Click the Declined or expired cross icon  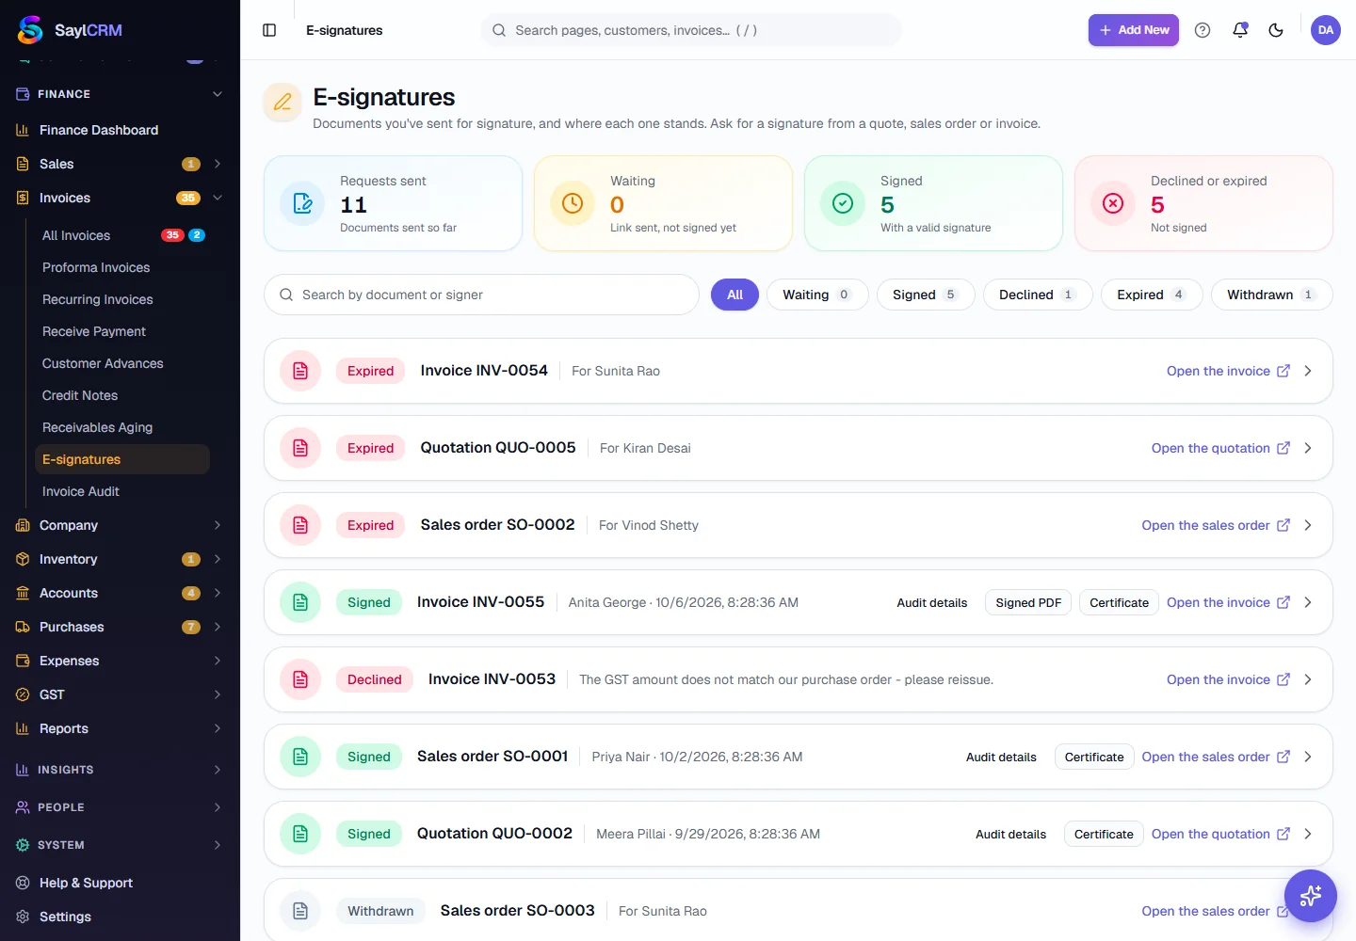point(1113,203)
